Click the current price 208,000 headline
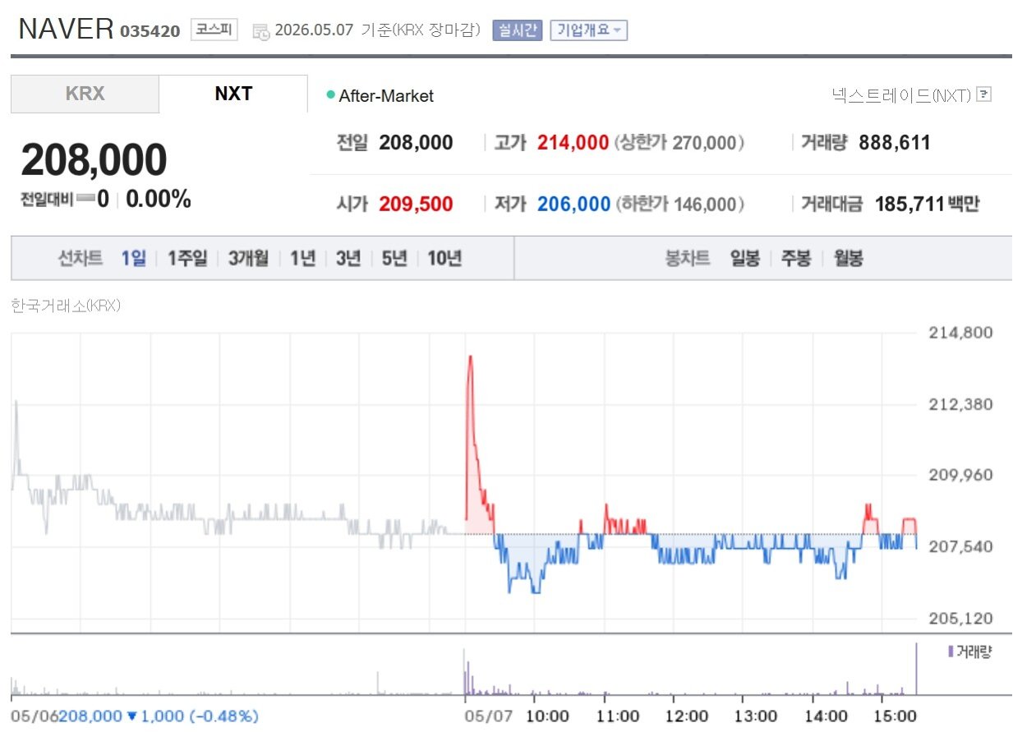This screenshot has width=1013, height=732. point(94,160)
